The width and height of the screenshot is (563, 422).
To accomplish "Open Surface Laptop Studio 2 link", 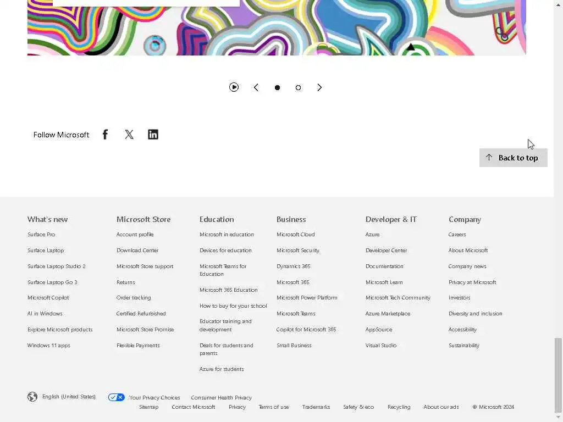I will (57, 266).
